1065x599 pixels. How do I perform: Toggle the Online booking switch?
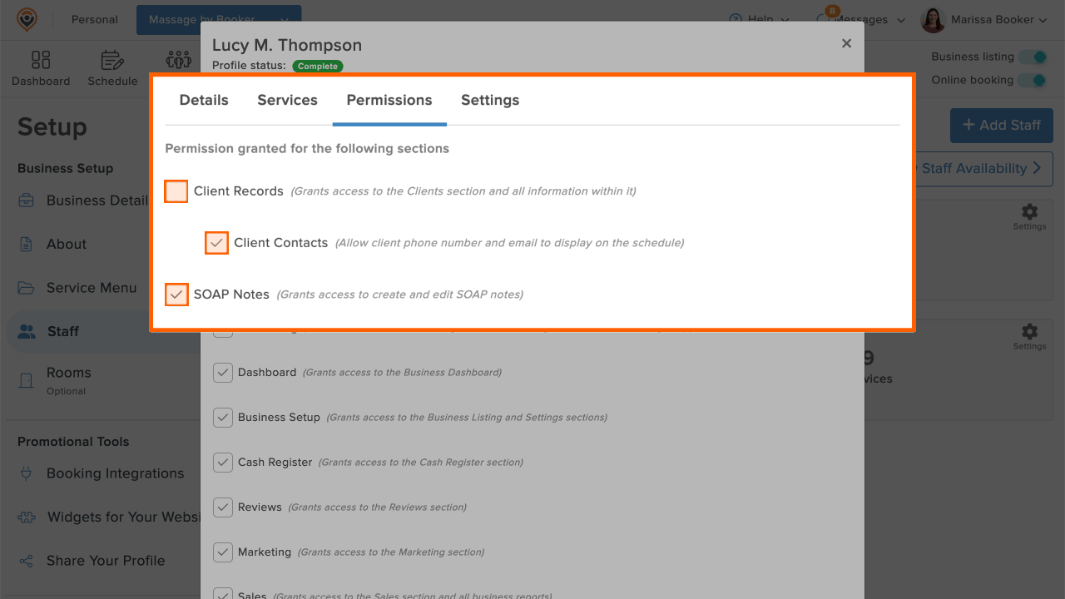pos(1033,80)
